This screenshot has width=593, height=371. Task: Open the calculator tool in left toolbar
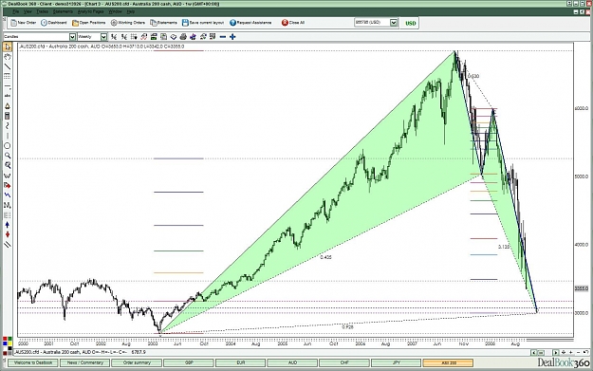click(x=8, y=116)
